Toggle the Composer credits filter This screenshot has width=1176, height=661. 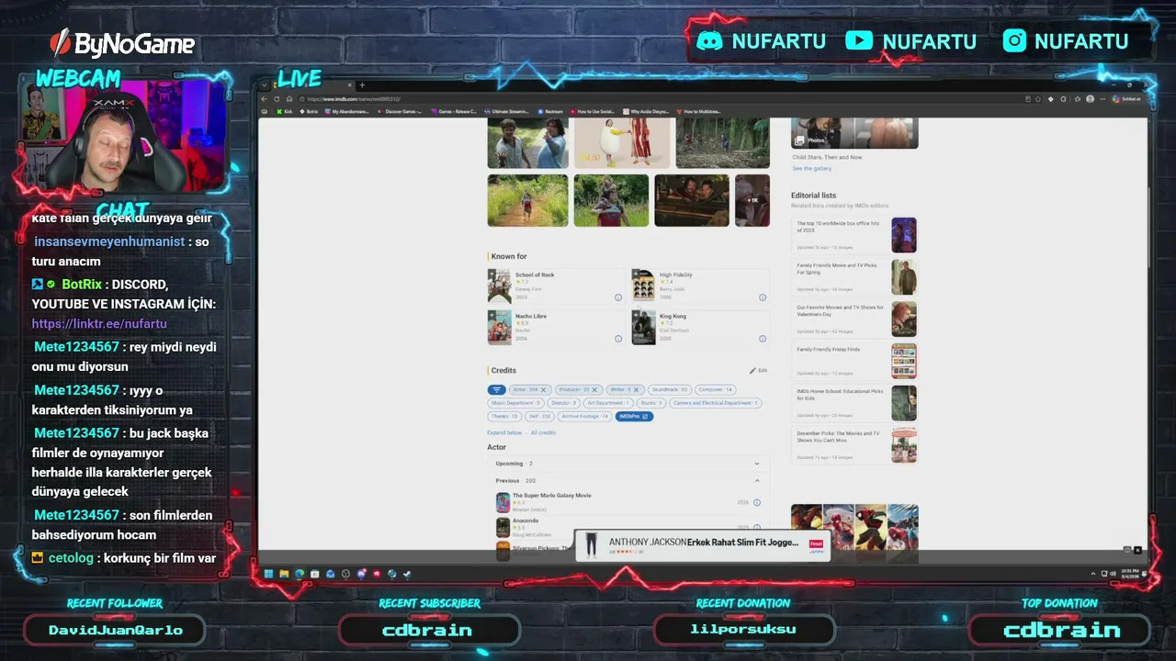pos(715,390)
